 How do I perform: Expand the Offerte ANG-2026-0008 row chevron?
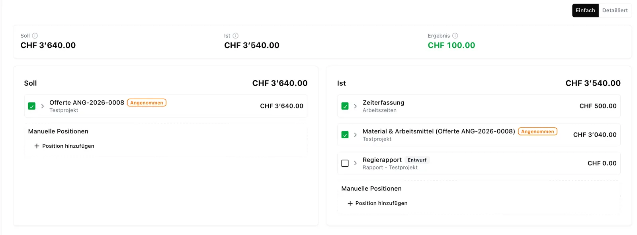click(42, 106)
